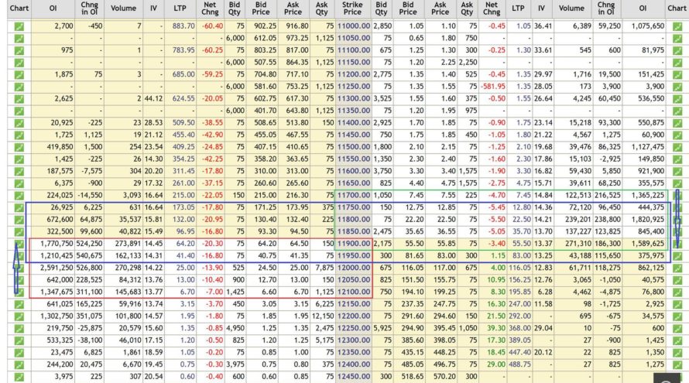689x383 pixels.
Task: Open call-side chart icon for 12150.00 strike
Action: click(x=19, y=304)
